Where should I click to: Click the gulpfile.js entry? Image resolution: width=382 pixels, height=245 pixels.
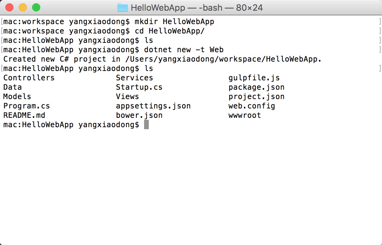[254, 78]
